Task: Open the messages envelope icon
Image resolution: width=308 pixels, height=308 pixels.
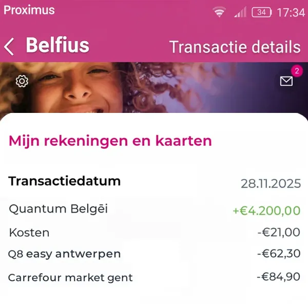Action: [x=286, y=81]
